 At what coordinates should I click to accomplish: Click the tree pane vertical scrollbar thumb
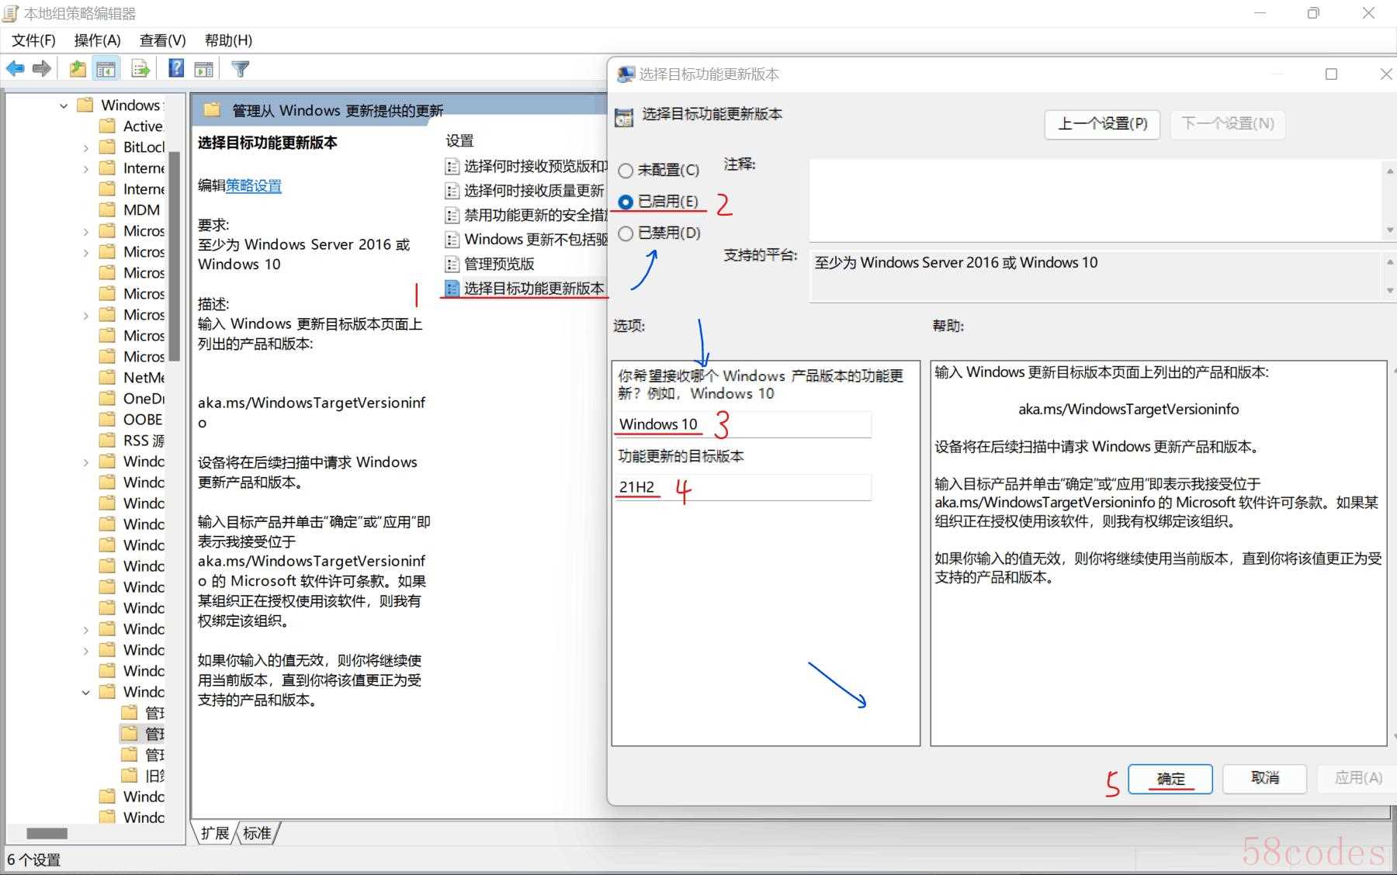(x=175, y=257)
